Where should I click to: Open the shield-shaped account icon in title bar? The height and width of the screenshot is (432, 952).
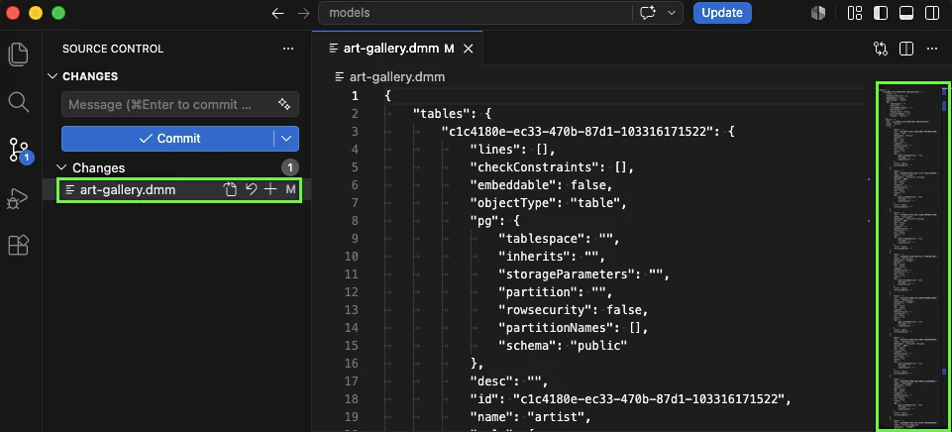[818, 13]
